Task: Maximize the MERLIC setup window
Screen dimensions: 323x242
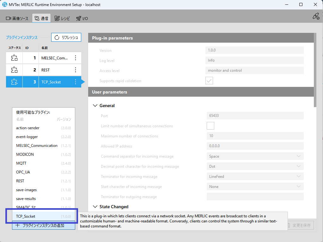Action: point(301,4)
